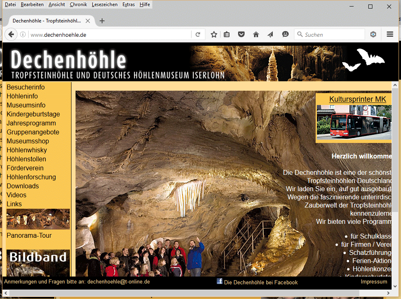
Task: Click the hexagon extension icon
Action: pos(373,35)
